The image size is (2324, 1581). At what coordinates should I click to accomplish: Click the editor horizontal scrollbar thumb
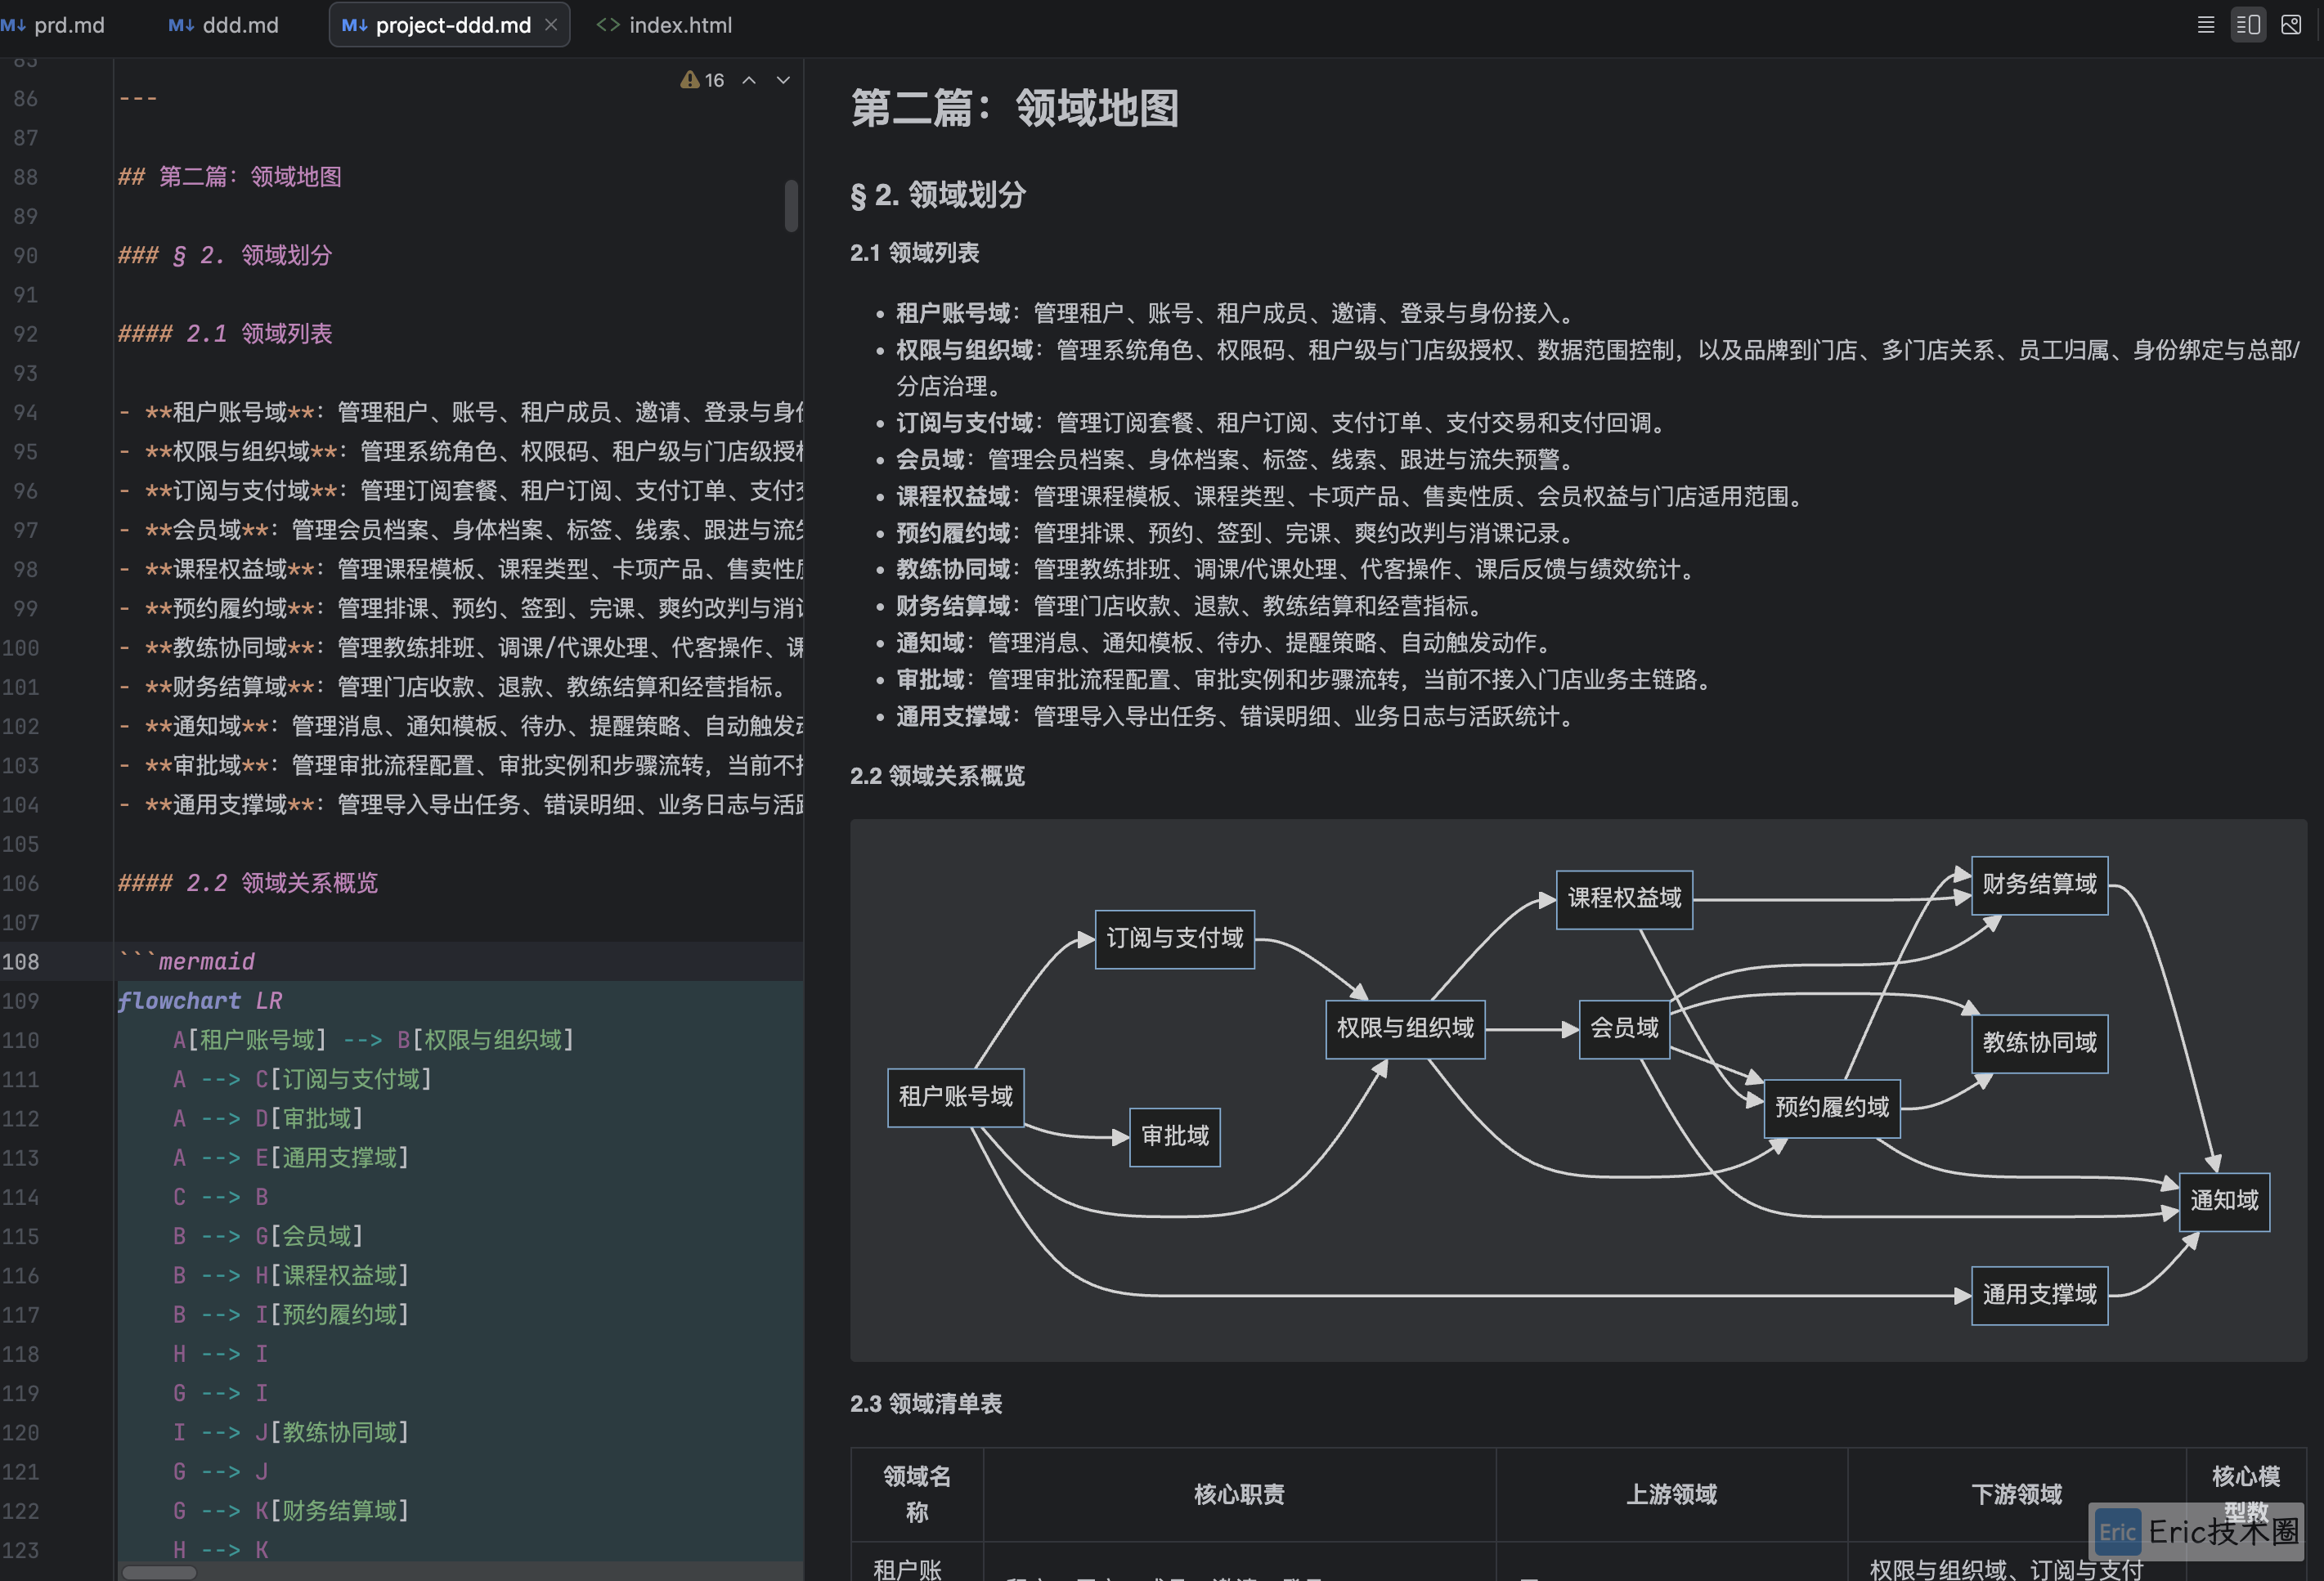point(158,1572)
